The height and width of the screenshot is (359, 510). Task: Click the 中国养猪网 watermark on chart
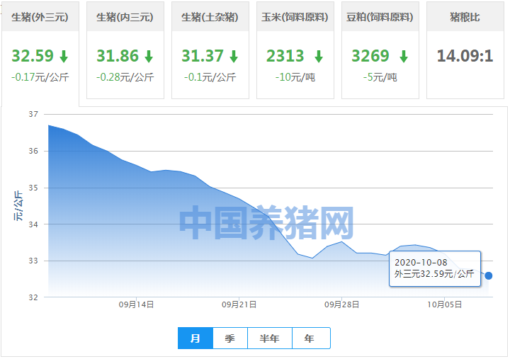pyautogui.click(x=266, y=223)
